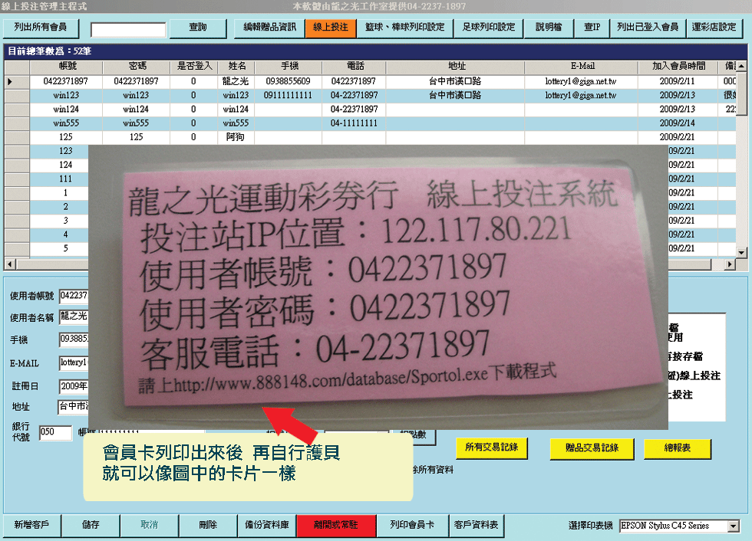Select join date cell 2009/2/14
Screen dimensions: 752x541
[x=678, y=123]
